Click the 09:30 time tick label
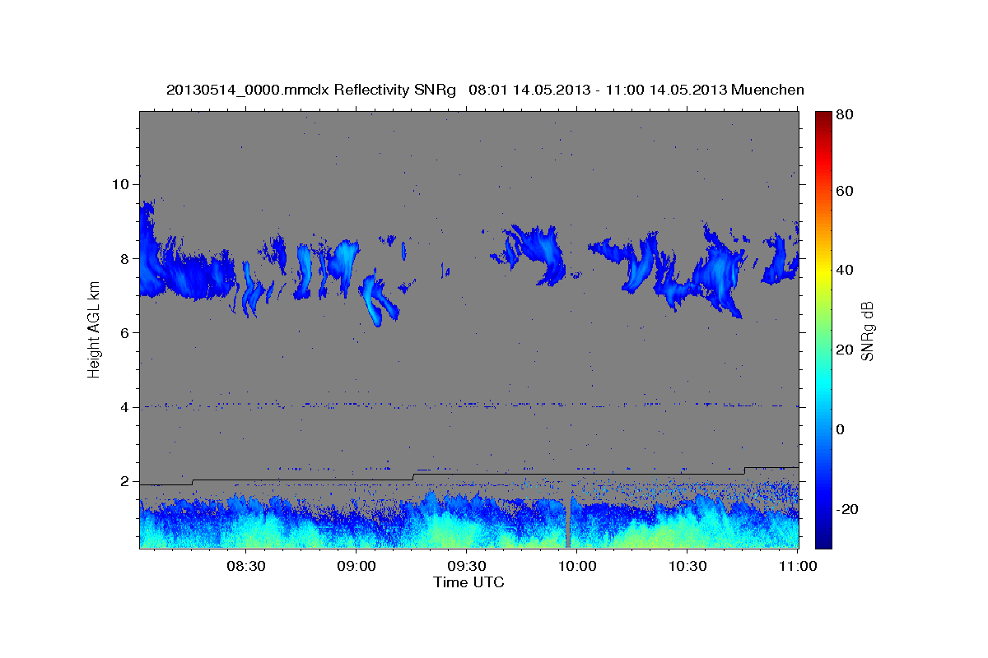This screenshot has height=658, width=988. coord(466,566)
